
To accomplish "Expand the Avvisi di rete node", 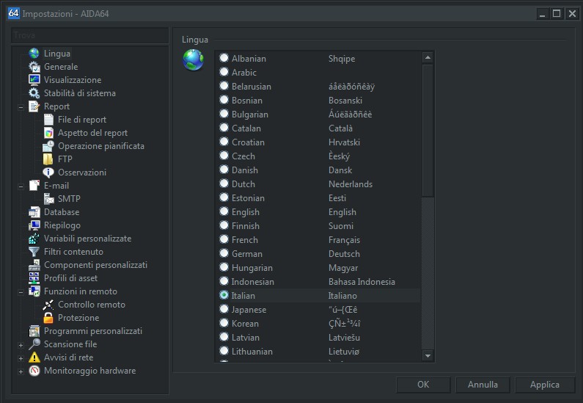I will (x=21, y=358).
